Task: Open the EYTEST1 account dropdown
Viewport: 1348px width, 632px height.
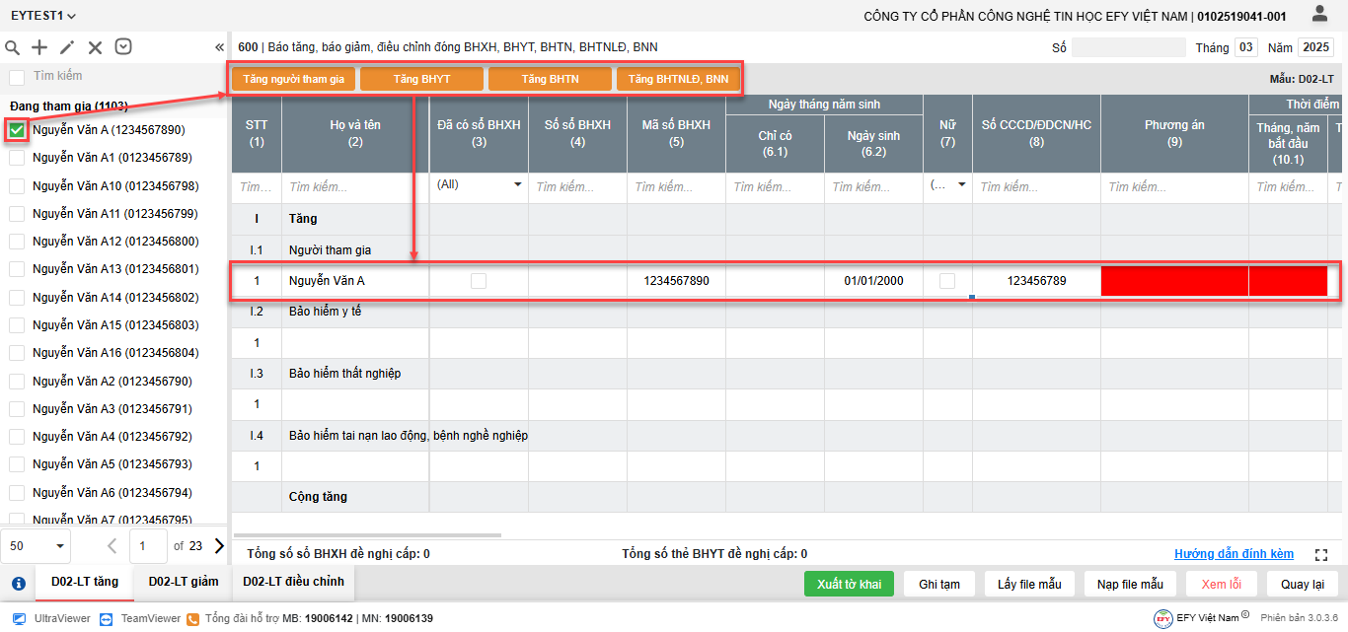Action: (x=43, y=16)
